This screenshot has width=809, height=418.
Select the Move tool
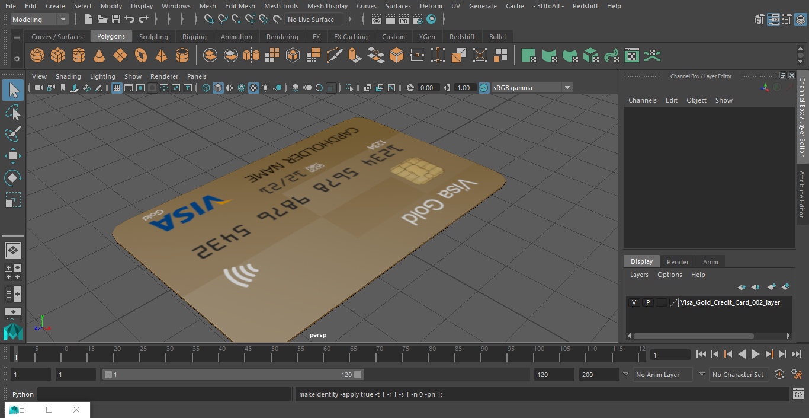(13, 156)
